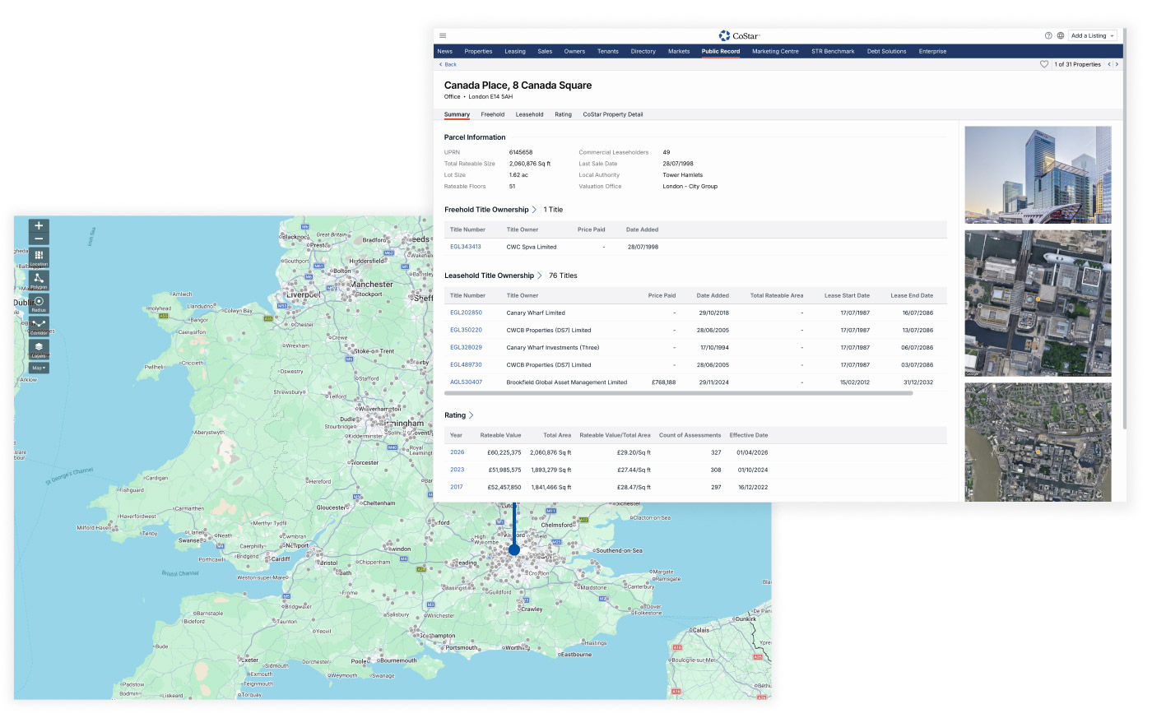Click the Effective Date column header
Image resolution: width=1152 pixels, height=718 pixels.
click(x=749, y=435)
